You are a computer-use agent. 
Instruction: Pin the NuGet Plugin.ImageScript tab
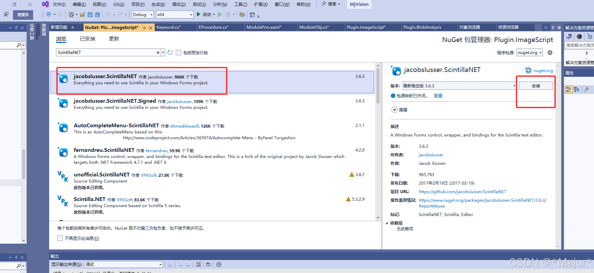[144, 28]
